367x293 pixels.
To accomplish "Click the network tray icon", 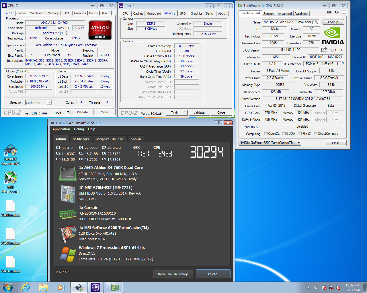I will (x=331, y=288).
